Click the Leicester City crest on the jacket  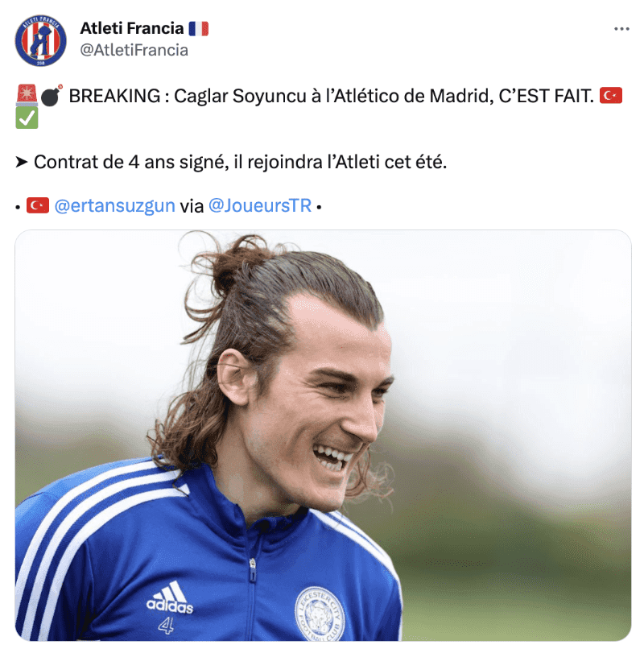point(320,614)
